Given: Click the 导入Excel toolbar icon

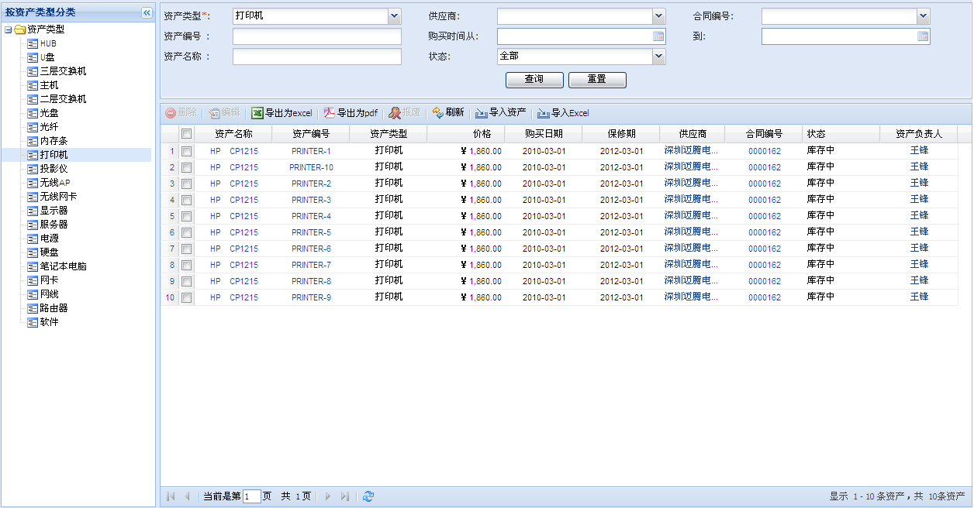Looking at the screenshot, I should coord(544,113).
